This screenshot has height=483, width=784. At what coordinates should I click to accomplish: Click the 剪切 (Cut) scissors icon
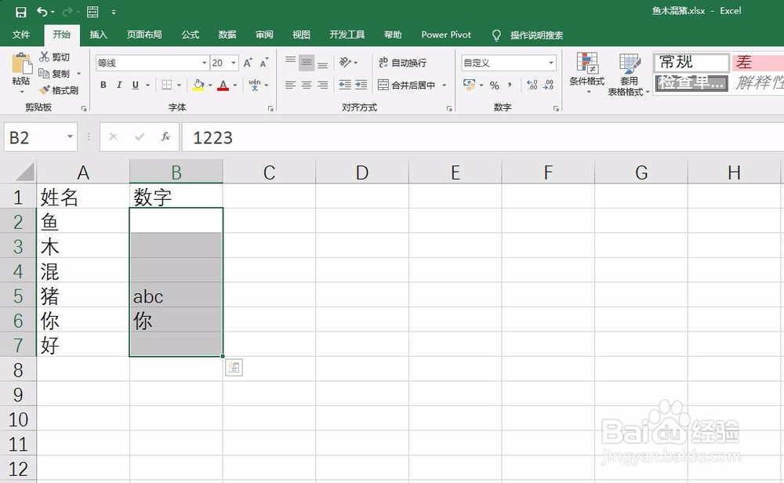[x=44, y=57]
